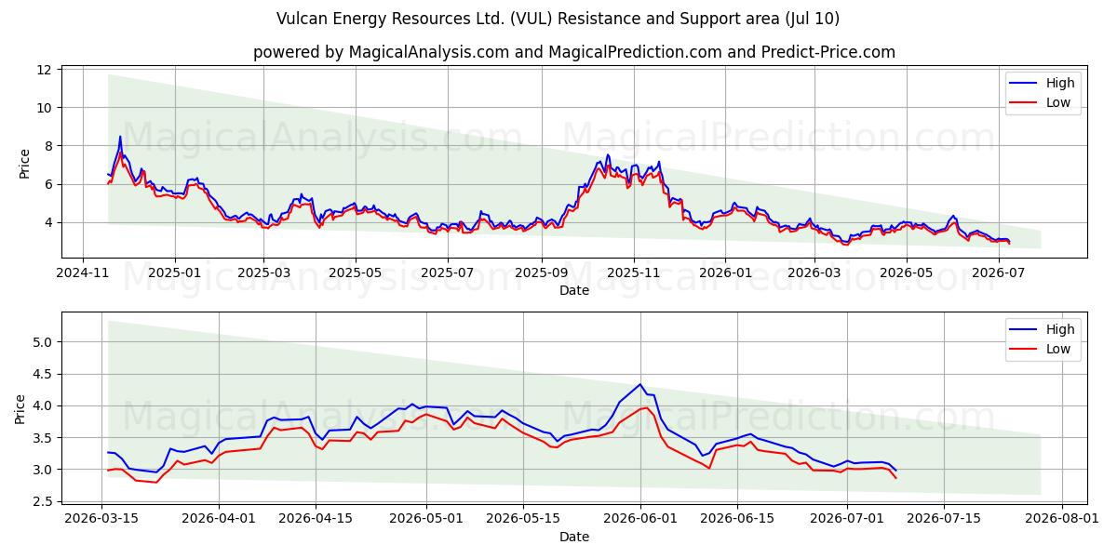Screen dimensions: 1117x558
Task: Click the 'Date' x-axis label of the top chart
Action: click(574, 291)
